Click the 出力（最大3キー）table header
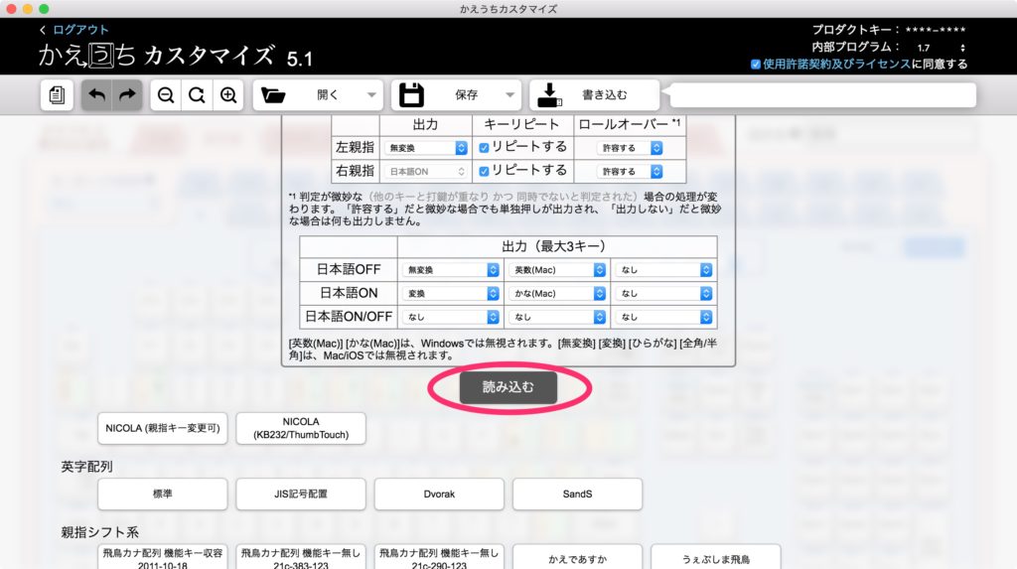Viewport: 1017px width, 569px height. 557,246
